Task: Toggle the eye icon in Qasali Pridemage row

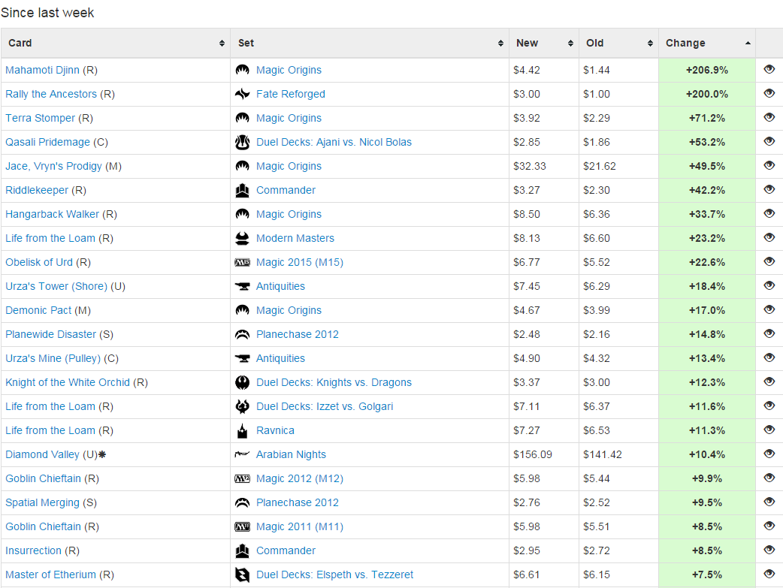Action: click(769, 141)
